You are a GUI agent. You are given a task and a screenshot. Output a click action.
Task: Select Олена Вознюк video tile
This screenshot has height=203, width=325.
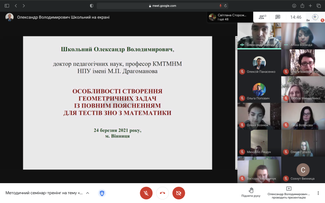click(x=259, y=116)
